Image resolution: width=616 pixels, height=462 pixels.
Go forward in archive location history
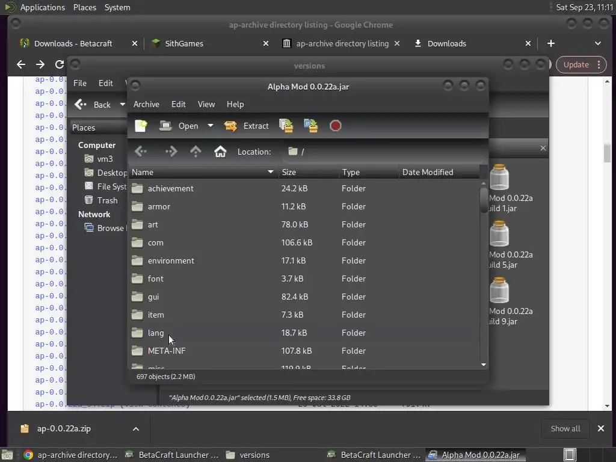(171, 152)
